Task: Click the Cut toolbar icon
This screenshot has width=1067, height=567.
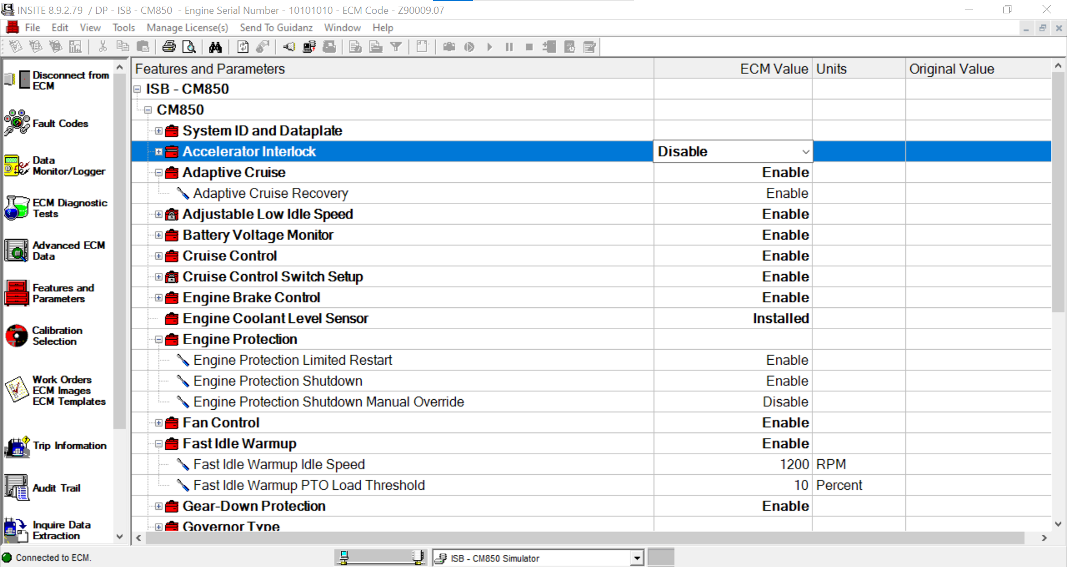Action: (102, 47)
